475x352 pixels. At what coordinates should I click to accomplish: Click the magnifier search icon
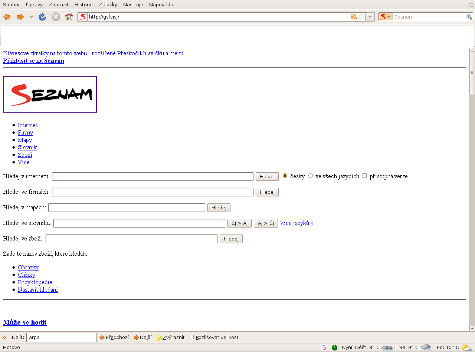469,17
